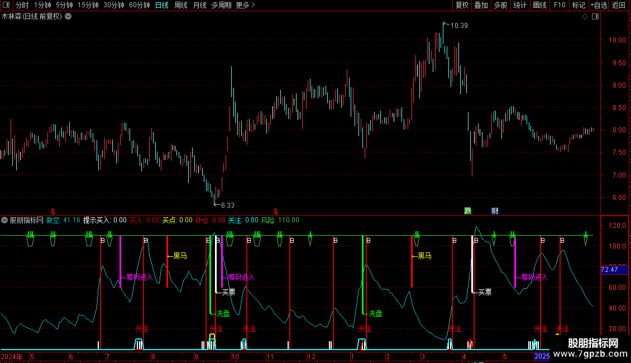
Task: Click the red S marker near November
Action: [276, 211]
